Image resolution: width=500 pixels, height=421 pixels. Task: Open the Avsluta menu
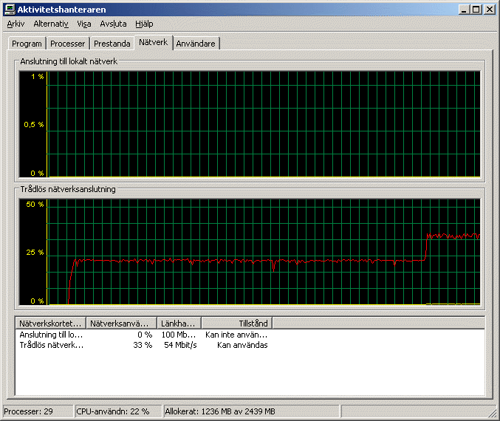click(x=113, y=24)
